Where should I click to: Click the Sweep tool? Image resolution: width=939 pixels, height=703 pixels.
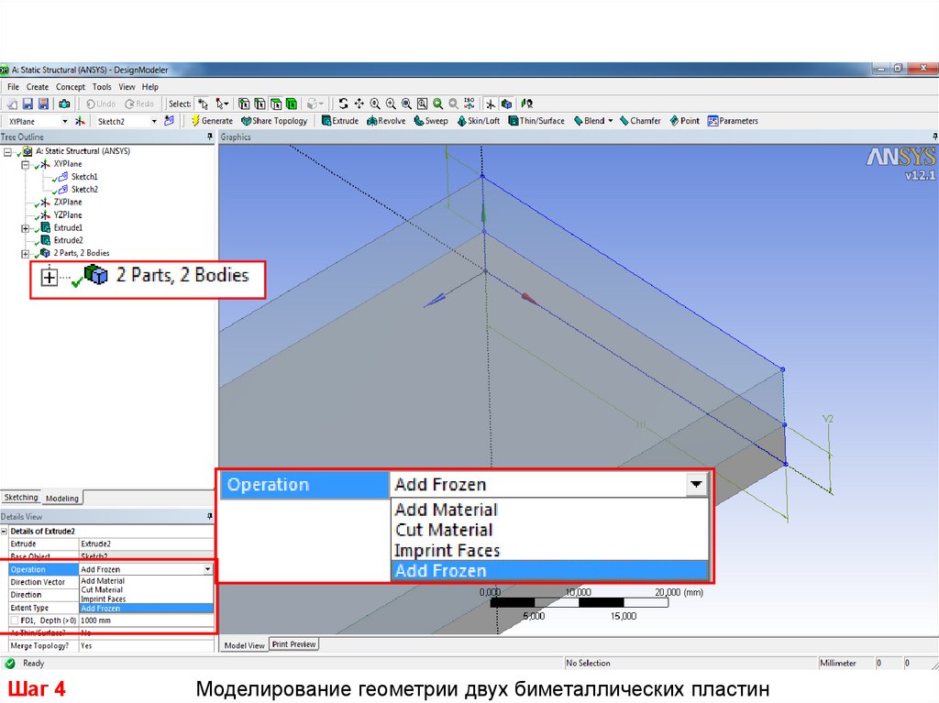[x=431, y=121]
